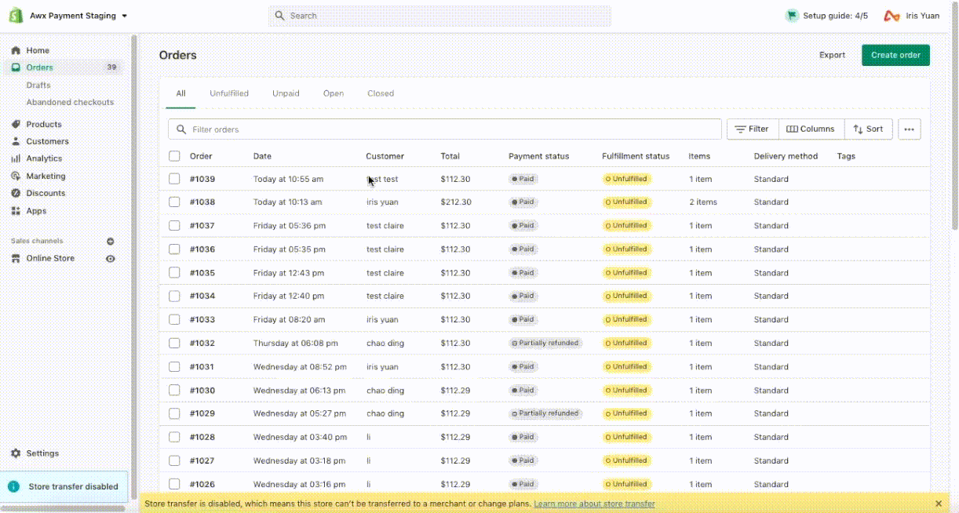Open Analytics bar chart icon
Viewport: 959px width, 513px height.
pyautogui.click(x=16, y=158)
